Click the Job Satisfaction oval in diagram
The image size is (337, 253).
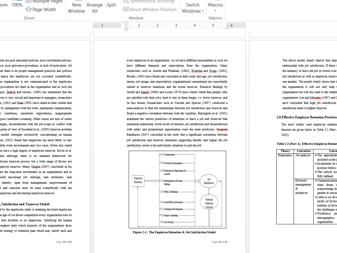pos(209,181)
